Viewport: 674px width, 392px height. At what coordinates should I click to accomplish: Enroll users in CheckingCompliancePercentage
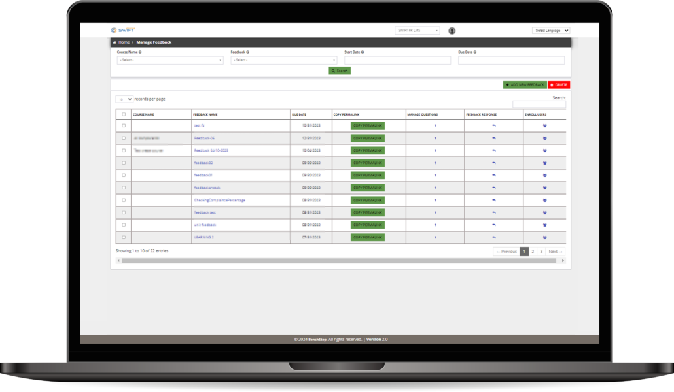pyautogui.click(x=544, y=200)
